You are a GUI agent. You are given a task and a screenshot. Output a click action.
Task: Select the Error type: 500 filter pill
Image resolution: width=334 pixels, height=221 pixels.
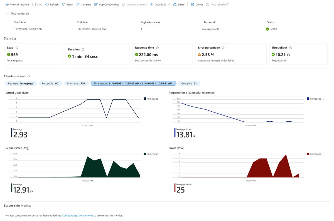[76, 83]
